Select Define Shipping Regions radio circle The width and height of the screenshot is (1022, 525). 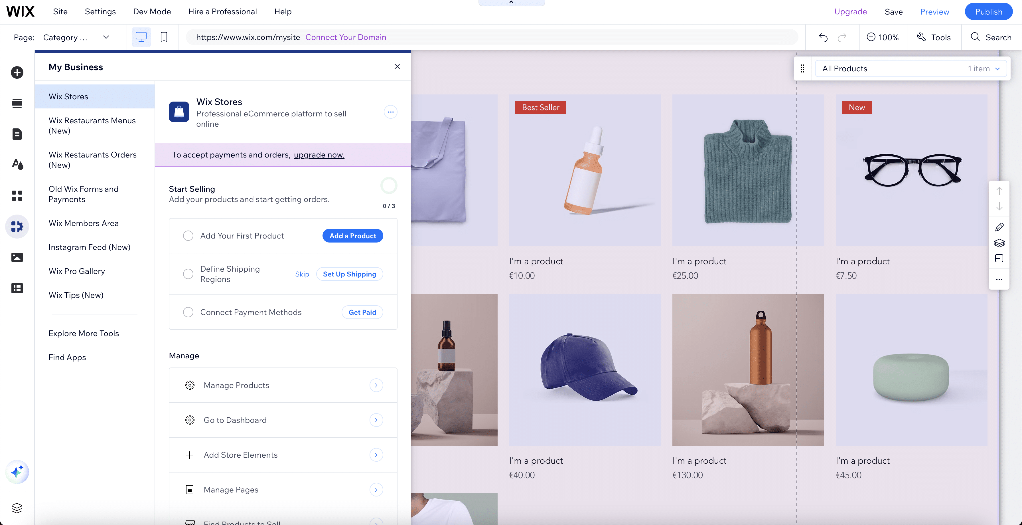pos(188,274)
